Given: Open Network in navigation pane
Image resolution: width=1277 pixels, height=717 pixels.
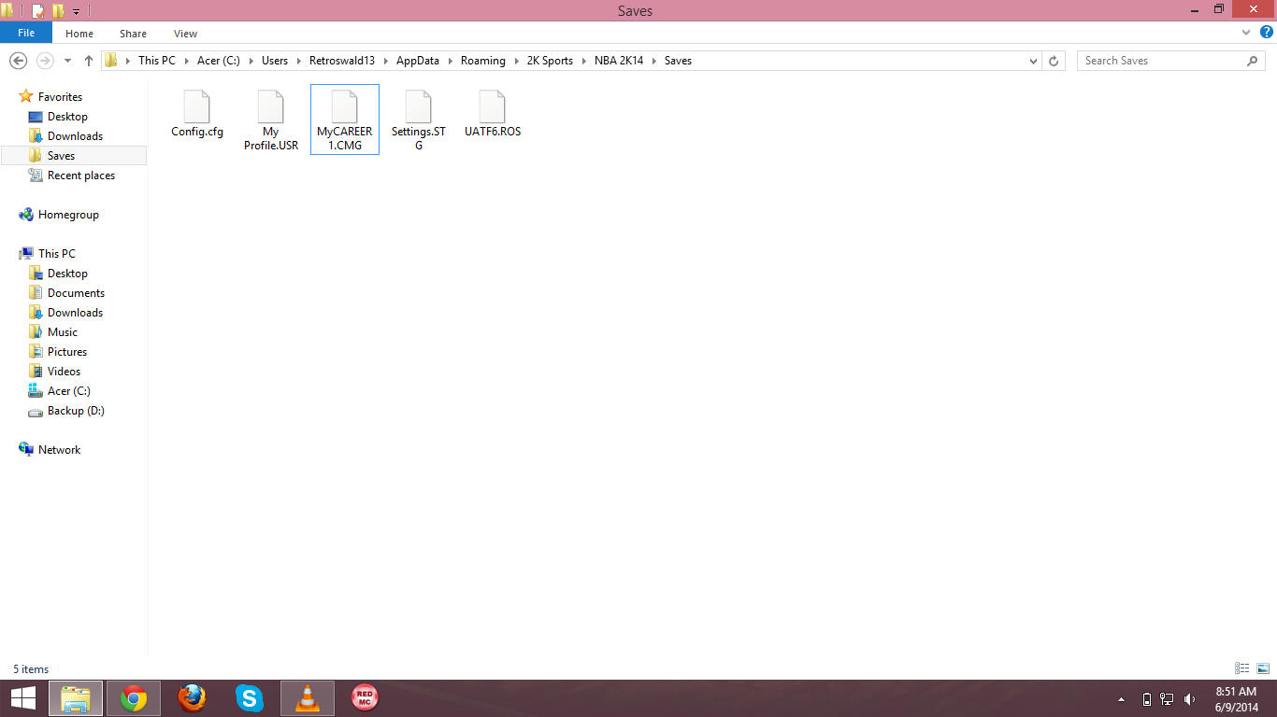Looking at the screenshot, I should point(59,450).
